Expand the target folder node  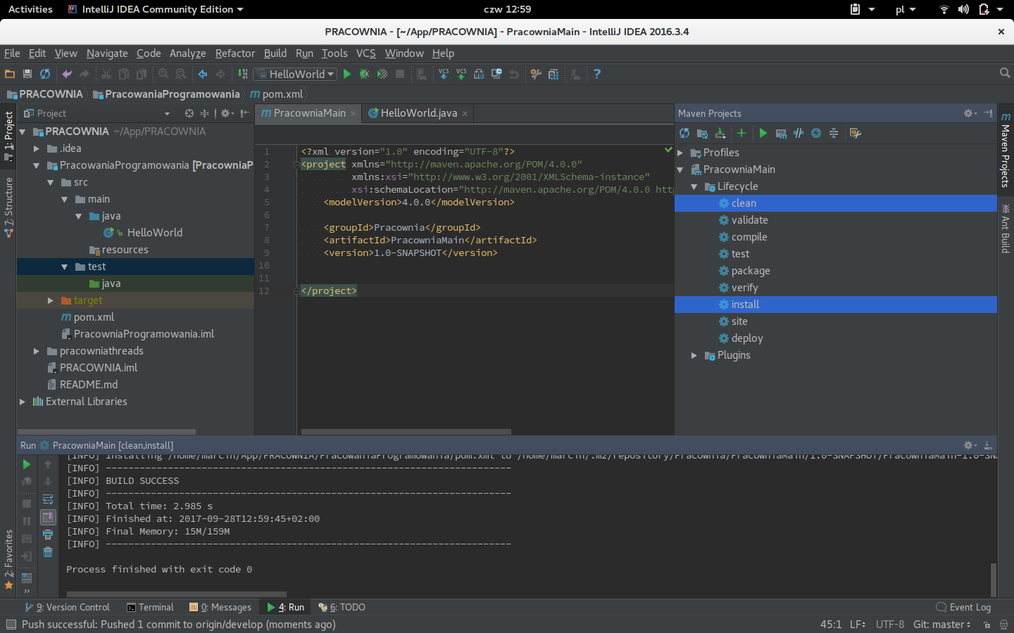(51, 300)
